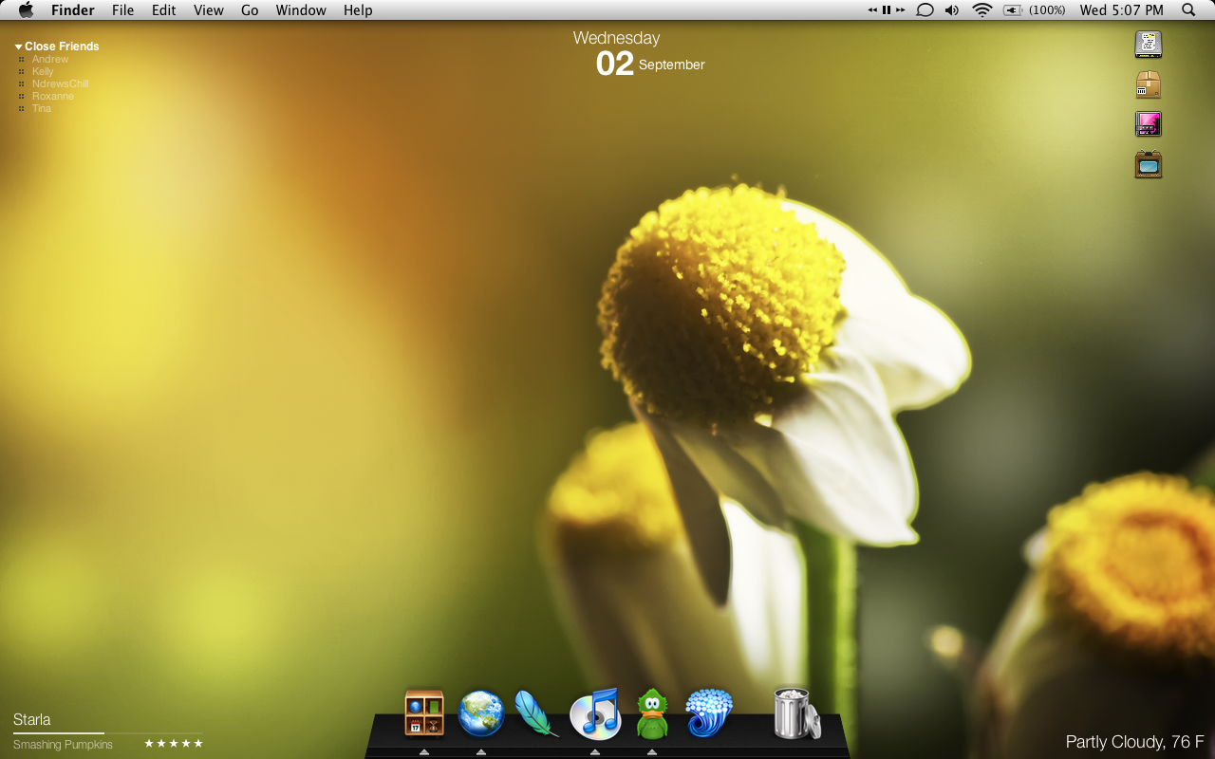1215x759 pixels.
Task: Collapse the Close Friends group
Action: click(18, 46)
